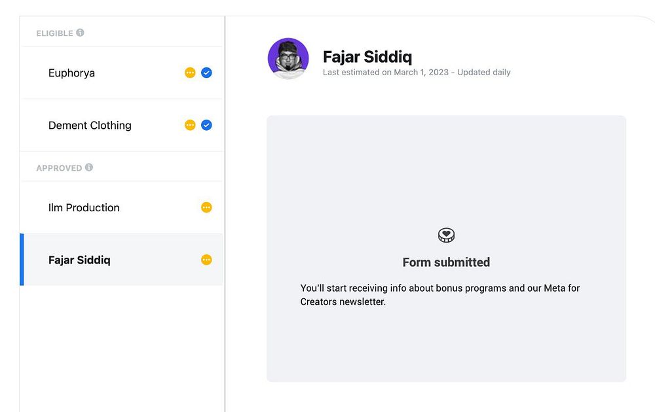Click the Form submitted heading
Screen dimensions: 655x412
(446, 262)
